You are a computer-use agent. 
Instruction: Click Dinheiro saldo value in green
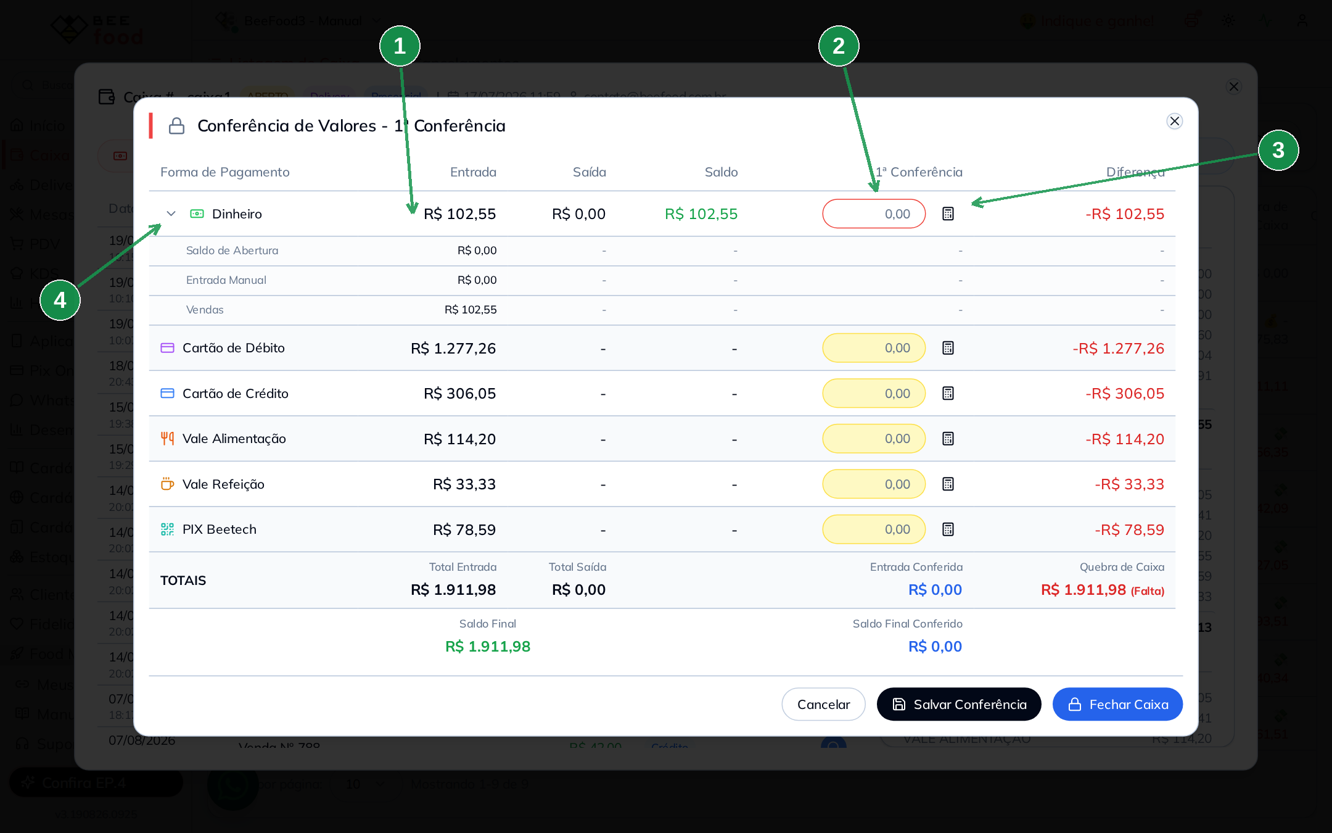tap(701, 214)
